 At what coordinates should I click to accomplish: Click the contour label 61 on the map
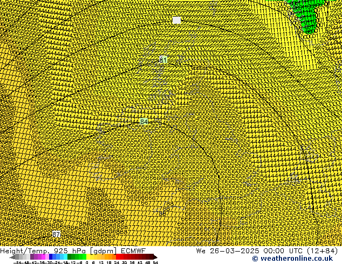(163, 60)
